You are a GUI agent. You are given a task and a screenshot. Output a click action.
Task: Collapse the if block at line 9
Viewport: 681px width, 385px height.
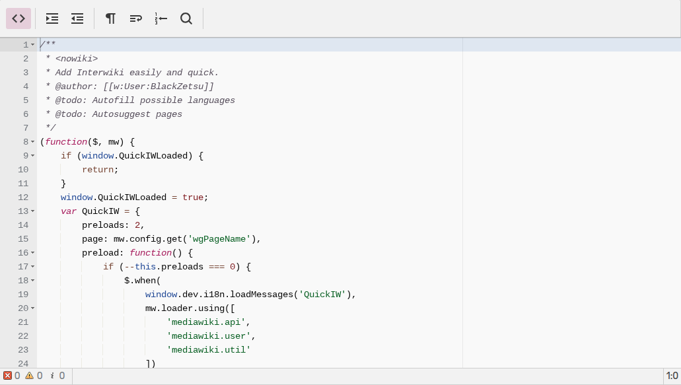coord(33,156)
